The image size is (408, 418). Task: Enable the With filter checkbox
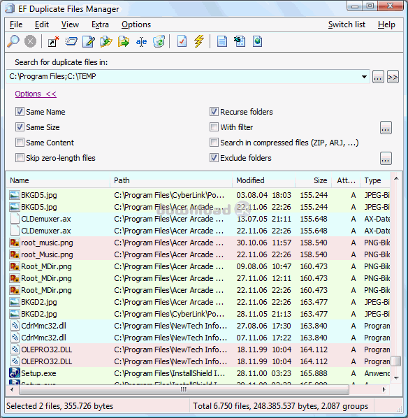(x=214, y=127)
